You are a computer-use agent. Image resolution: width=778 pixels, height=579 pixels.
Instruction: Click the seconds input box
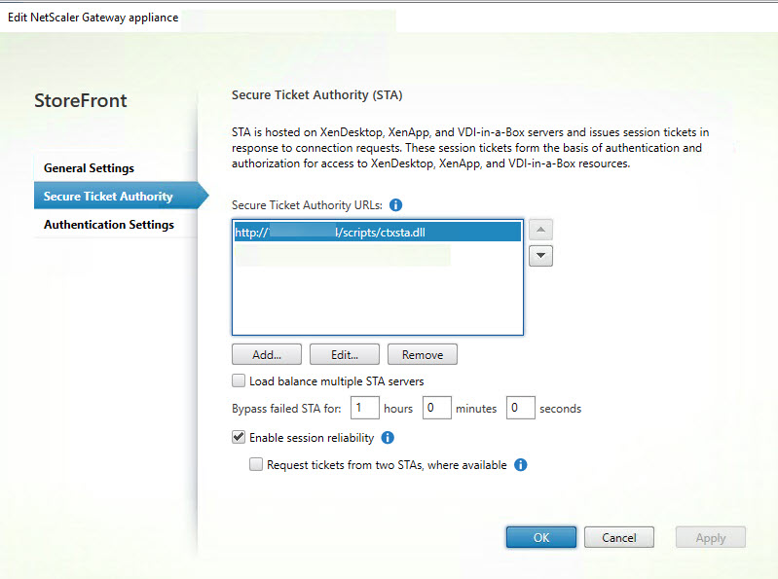coord(520,409)
